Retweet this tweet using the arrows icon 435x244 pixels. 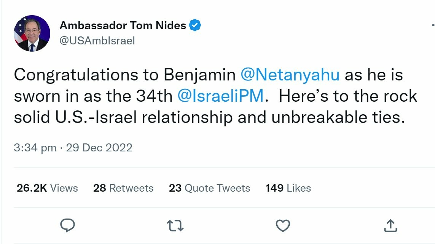[175, 226]
